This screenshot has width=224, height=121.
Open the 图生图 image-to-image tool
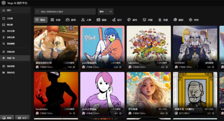10,25
